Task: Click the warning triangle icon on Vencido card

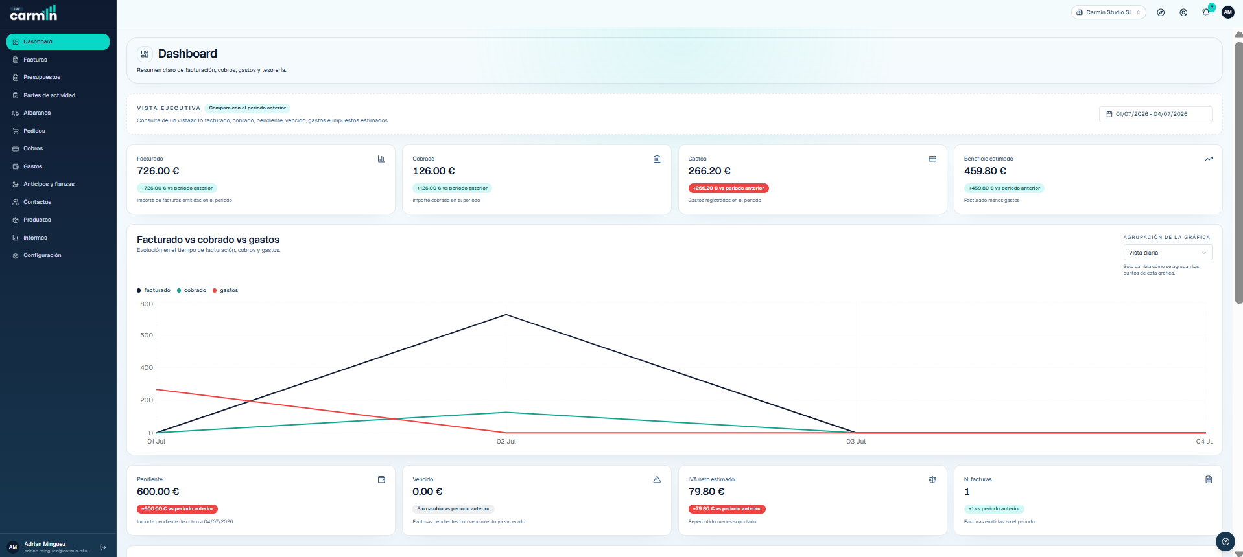Action: [657, 479]
